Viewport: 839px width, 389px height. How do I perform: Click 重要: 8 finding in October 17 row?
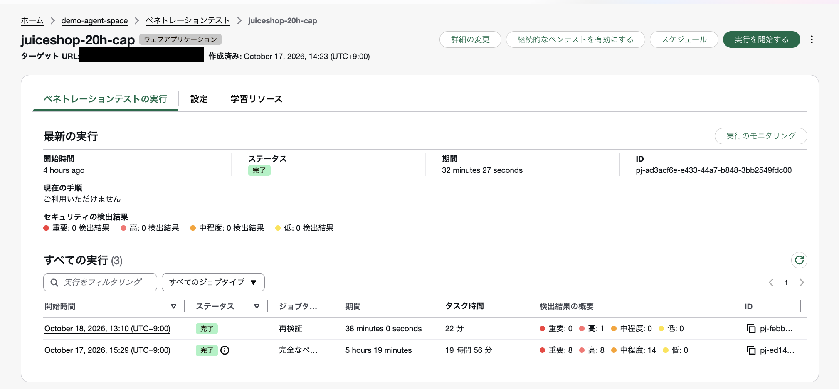(556, 350)
